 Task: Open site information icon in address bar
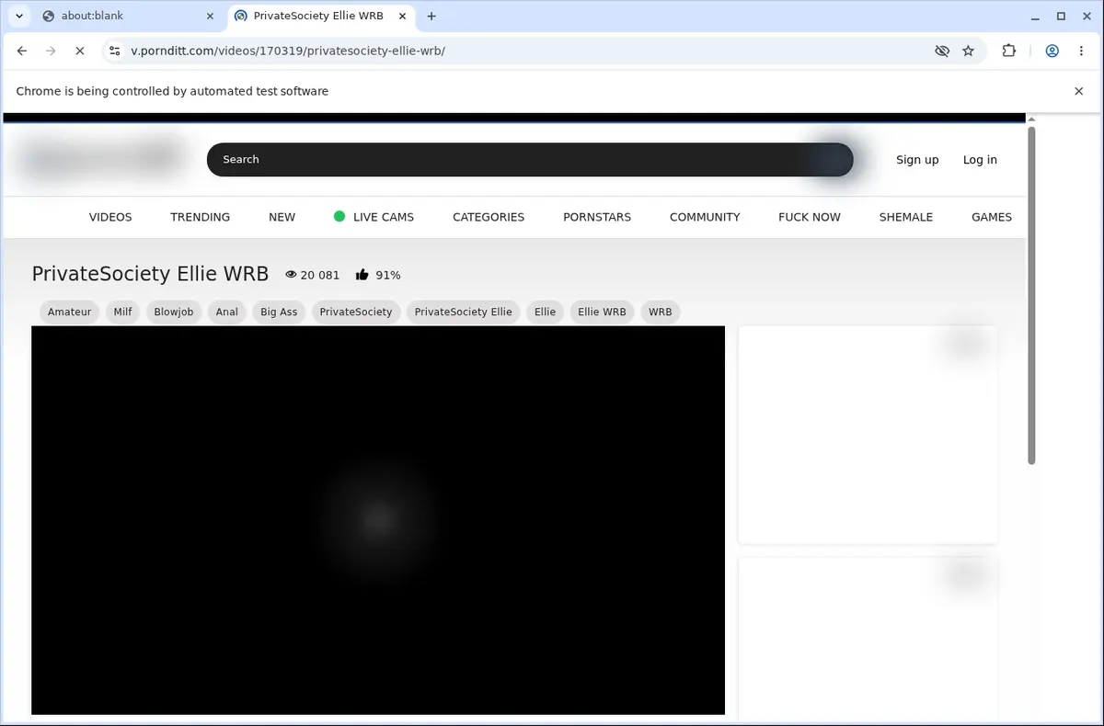coord(114,51)
